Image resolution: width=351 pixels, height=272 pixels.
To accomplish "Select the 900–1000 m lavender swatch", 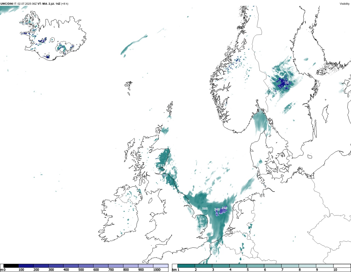I will tap(146, 266).
